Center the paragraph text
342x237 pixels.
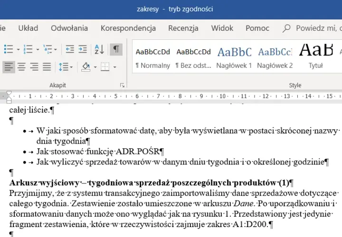(x=21, y=67)
